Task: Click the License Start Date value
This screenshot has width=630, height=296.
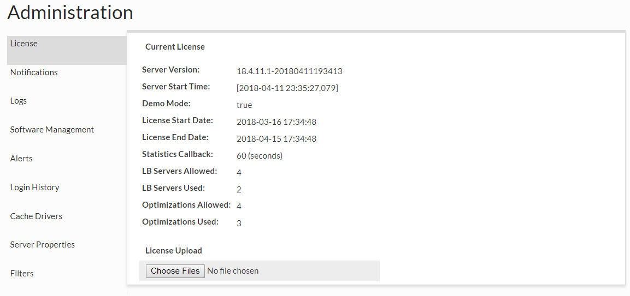Action: pos(276,122)
